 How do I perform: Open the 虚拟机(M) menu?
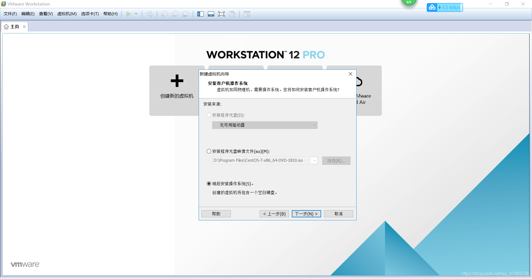pyautogui.click(x=67, y=14)
